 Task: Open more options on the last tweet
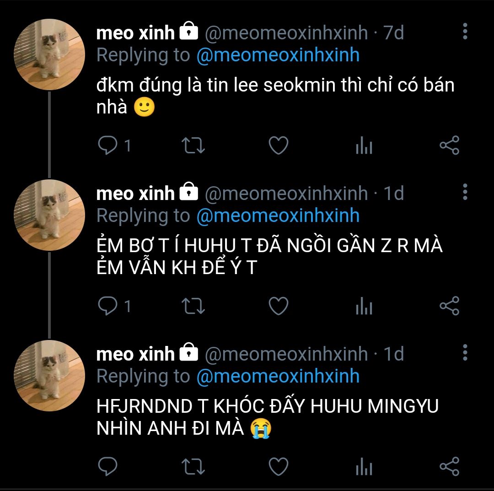point(465,352)
